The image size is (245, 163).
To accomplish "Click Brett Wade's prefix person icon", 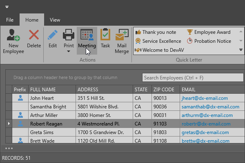I will click(x=20, y=140).
